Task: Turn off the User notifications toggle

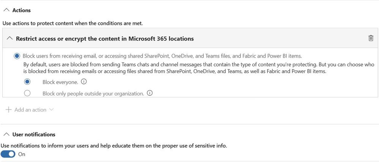Action: coord(8,154)
